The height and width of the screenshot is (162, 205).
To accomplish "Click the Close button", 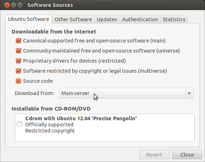I will point(187,155).
